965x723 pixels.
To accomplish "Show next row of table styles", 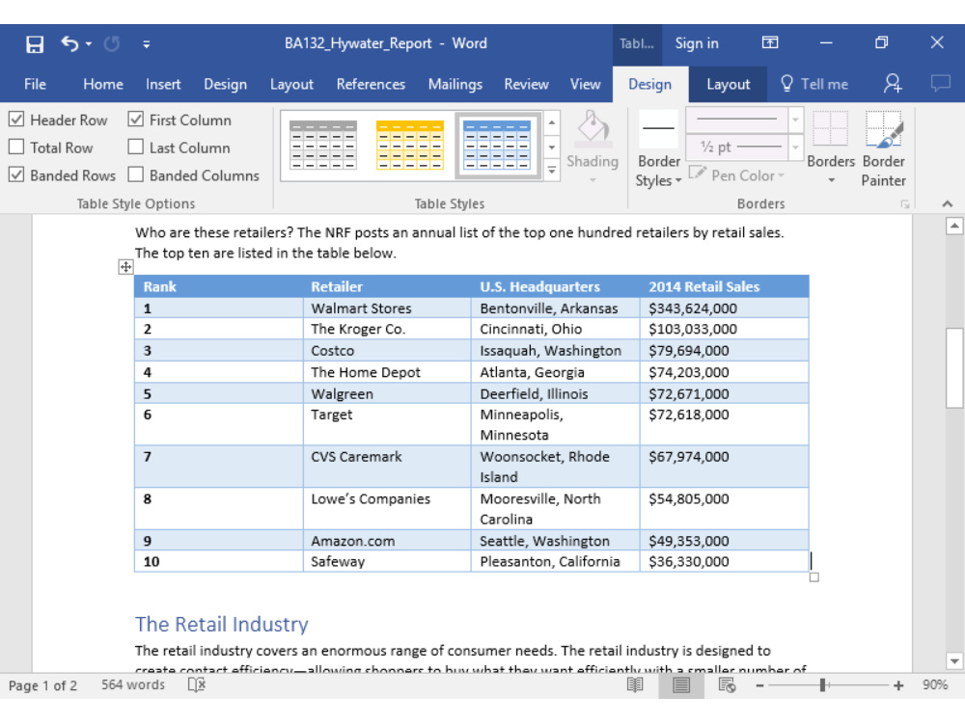I will click(x=552, y=147).
